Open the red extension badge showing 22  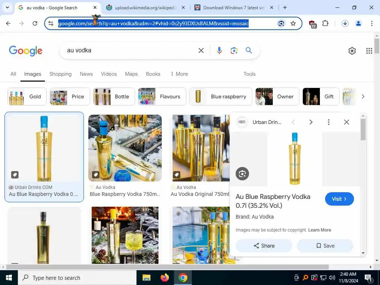(312, 24)
